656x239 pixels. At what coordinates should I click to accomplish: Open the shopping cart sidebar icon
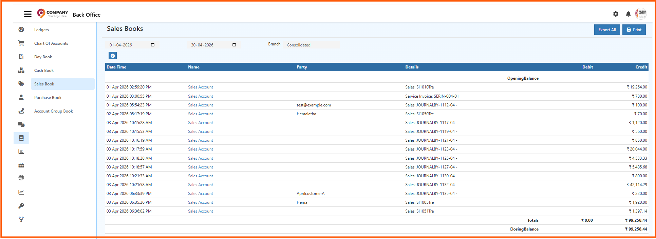(x=21, y=43)
